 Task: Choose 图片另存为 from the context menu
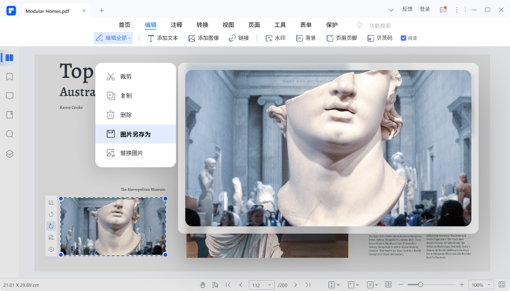click(135, 134)
